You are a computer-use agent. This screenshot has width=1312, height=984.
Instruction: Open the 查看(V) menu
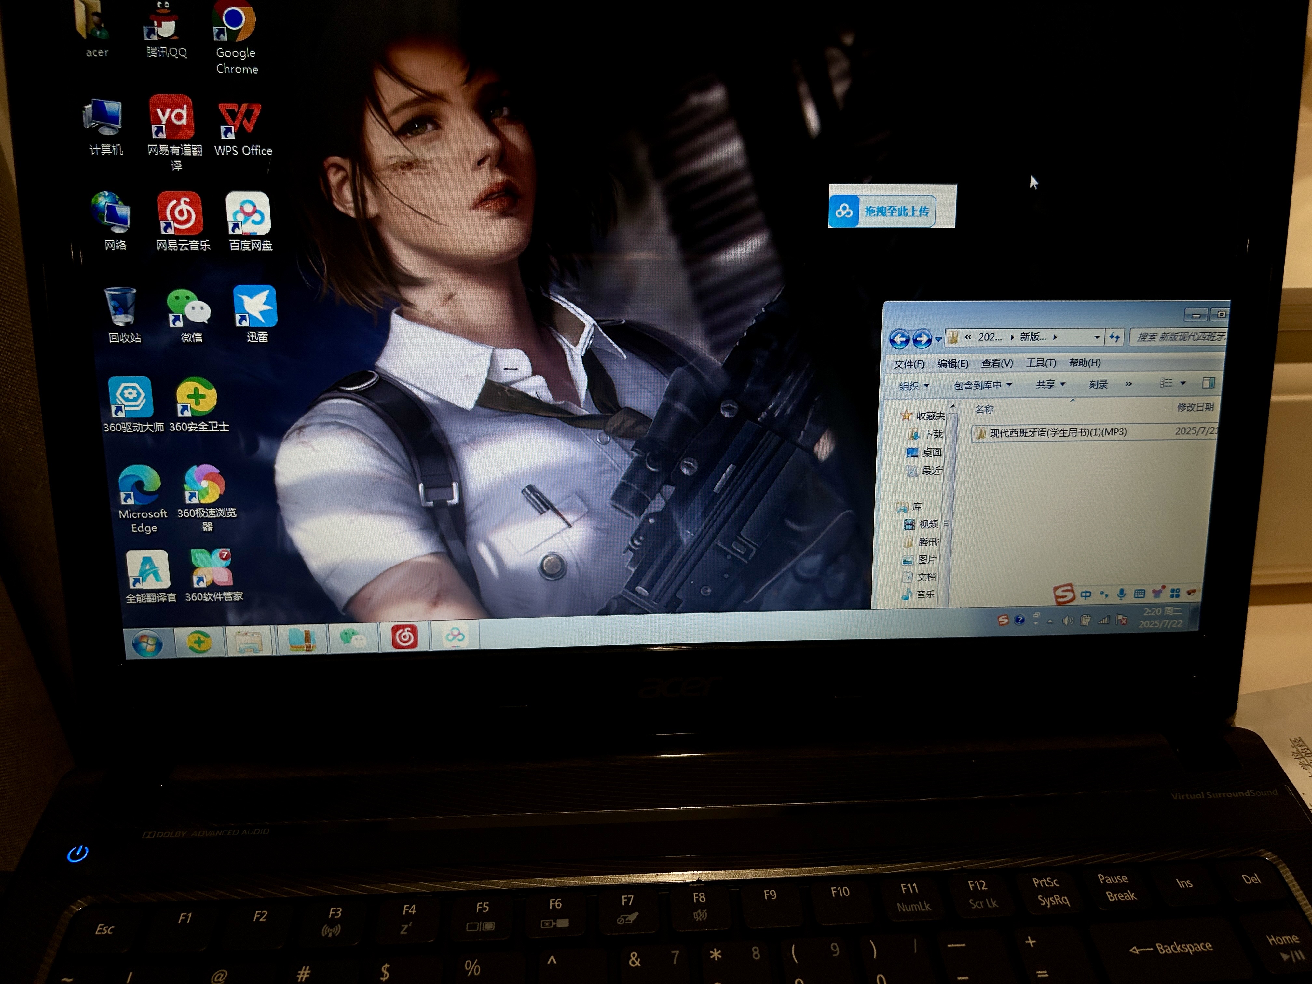click(996, 362)
